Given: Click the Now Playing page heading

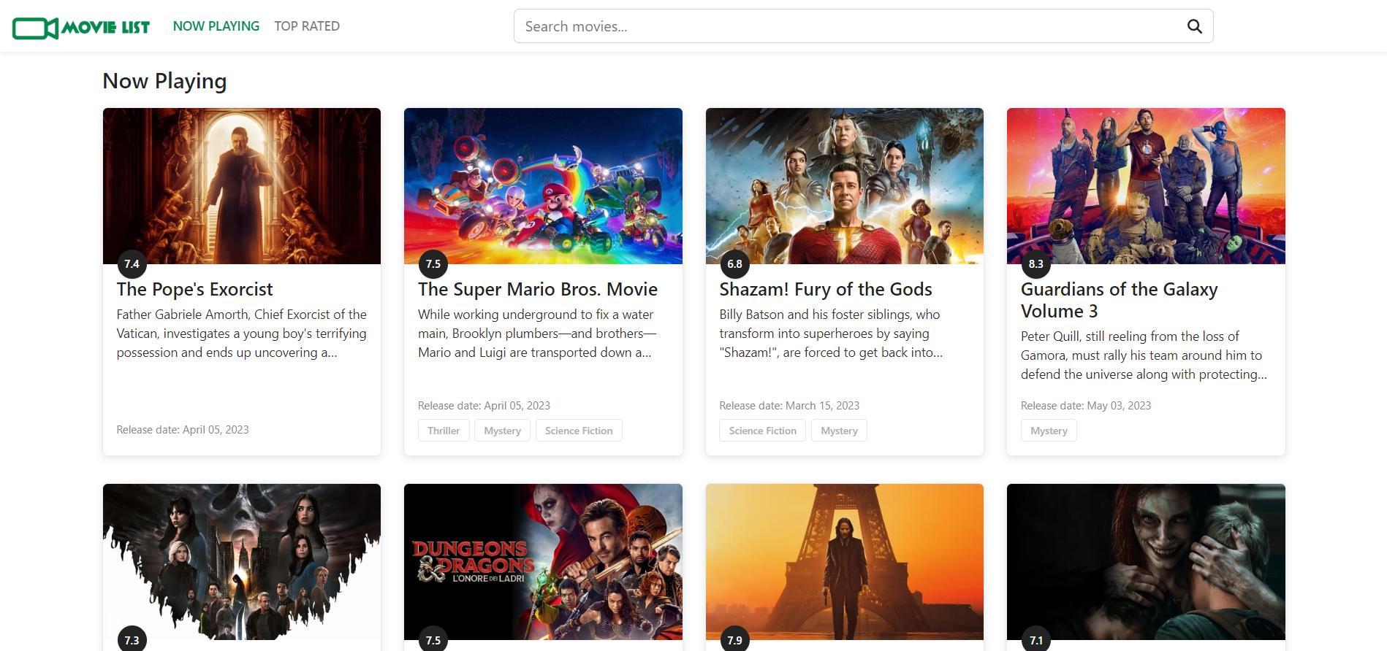Looking at the screenshot, I should tap(164, 81).
